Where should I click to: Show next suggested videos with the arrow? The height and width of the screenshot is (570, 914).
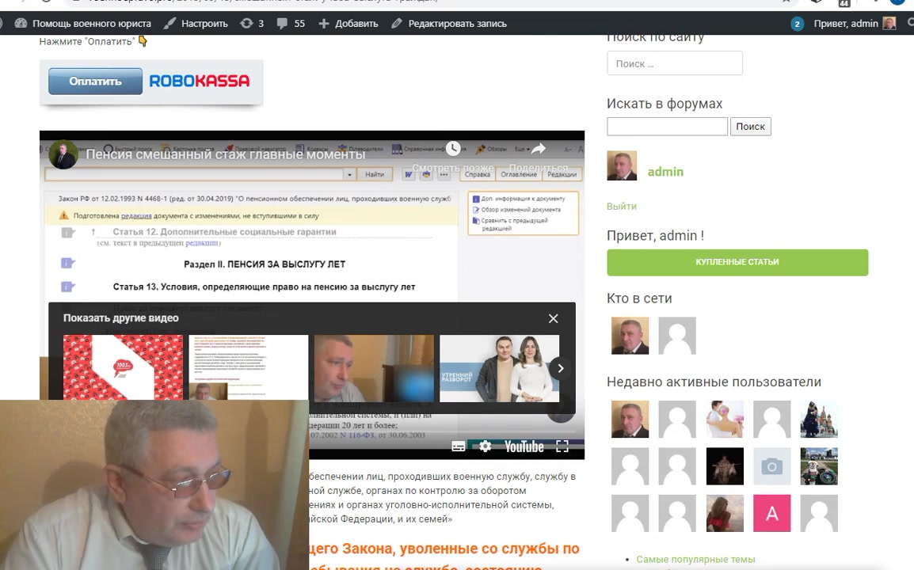click(x=561, y=368)
